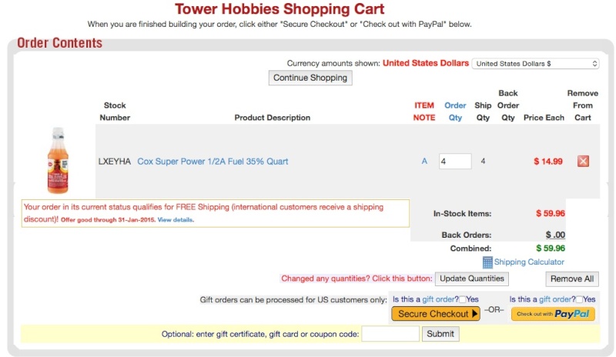Click the Back Orders $ .00 value
The image size is (616, 357).
click(555, 235)
